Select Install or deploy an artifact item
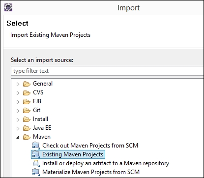The height and width of the screenshot is (178, 204). 106,163
